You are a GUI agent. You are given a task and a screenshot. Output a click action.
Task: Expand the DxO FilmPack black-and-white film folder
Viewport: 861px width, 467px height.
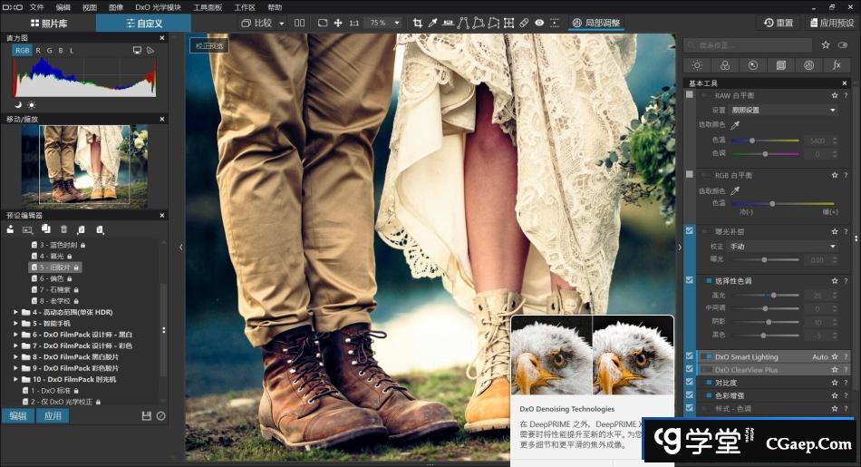pos(16,357)
